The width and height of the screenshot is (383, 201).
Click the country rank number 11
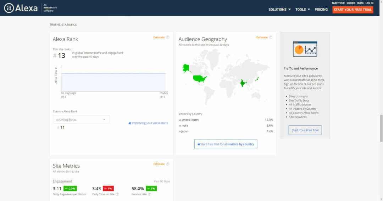coord(62,127)
